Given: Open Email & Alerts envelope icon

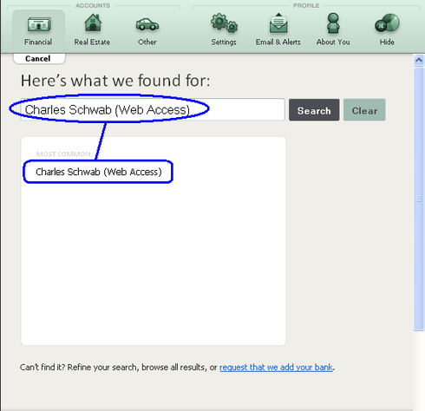Looking at the screenshot, I should pyautogui.click(x=278, y=23).
